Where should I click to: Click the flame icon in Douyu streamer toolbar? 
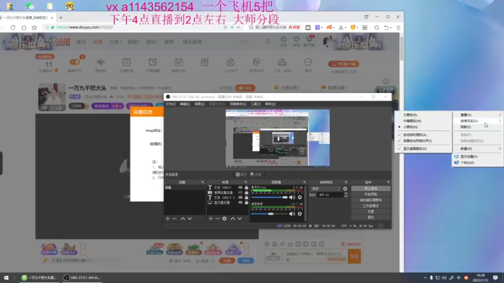(x=231, y=62)
